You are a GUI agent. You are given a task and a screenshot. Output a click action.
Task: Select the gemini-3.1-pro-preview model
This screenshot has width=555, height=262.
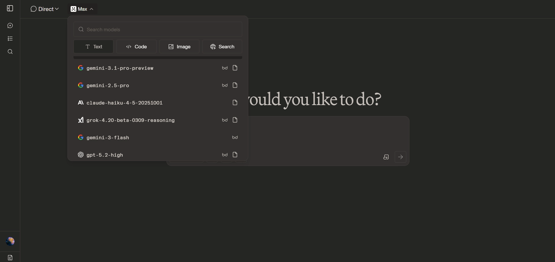tap(158, 68)
